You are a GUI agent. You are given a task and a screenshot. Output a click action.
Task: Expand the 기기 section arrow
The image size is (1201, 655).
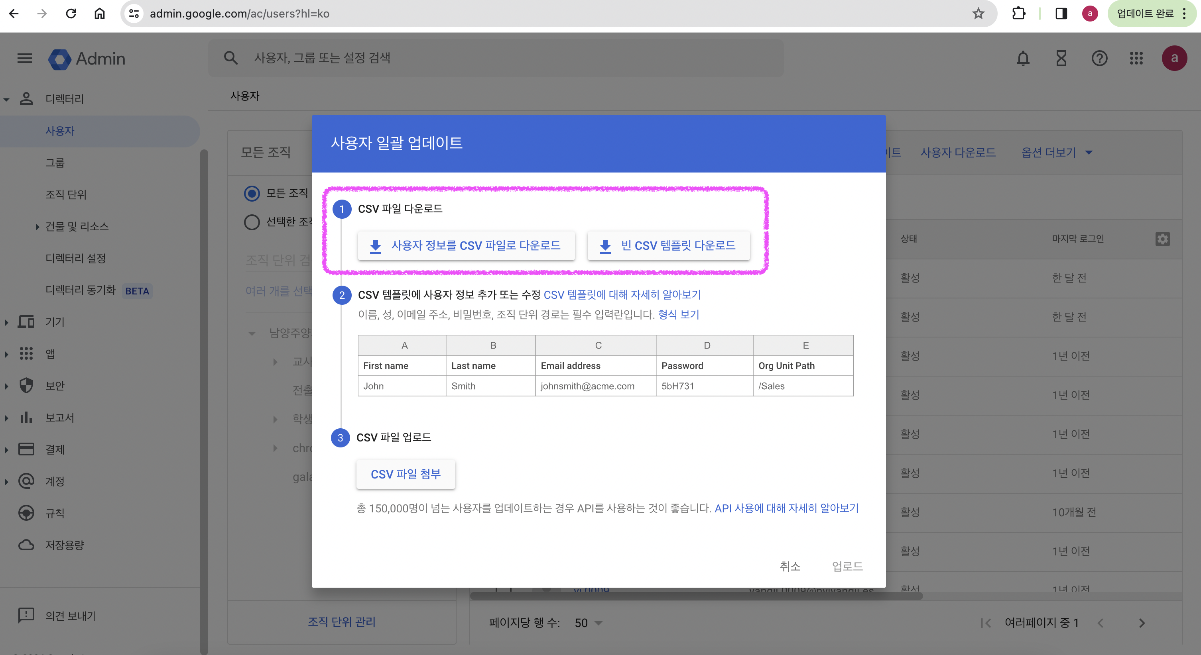6,322
